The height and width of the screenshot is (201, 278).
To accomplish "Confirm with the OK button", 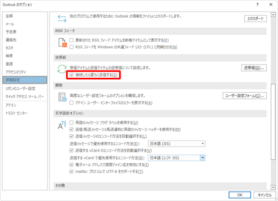I will tap(240, 195).
